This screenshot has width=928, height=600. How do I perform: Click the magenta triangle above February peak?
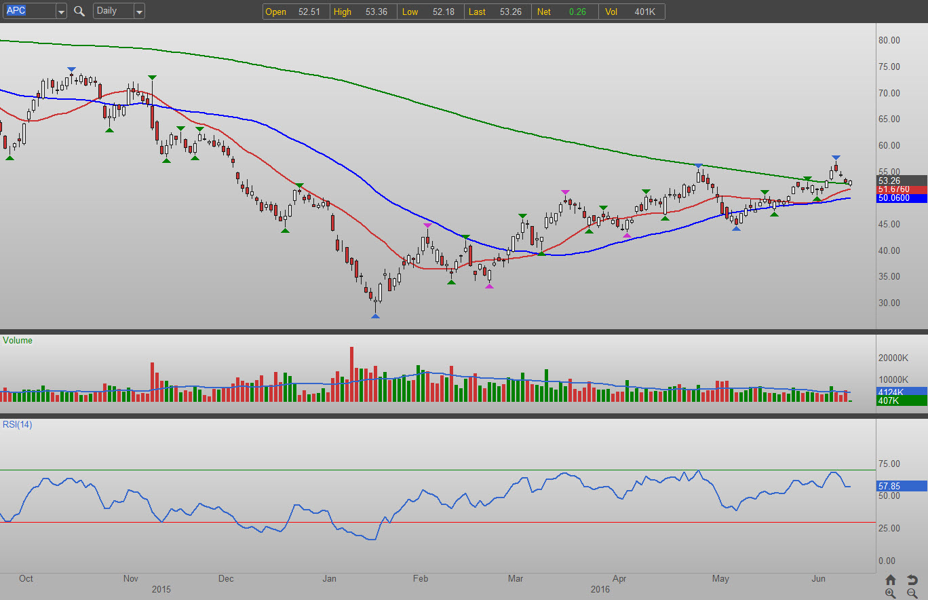tap(427, 225)
